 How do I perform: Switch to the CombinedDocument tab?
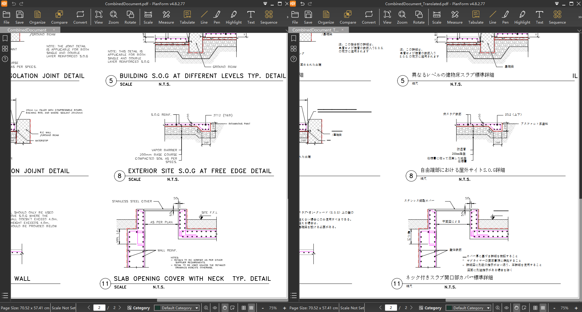[27, 30]
